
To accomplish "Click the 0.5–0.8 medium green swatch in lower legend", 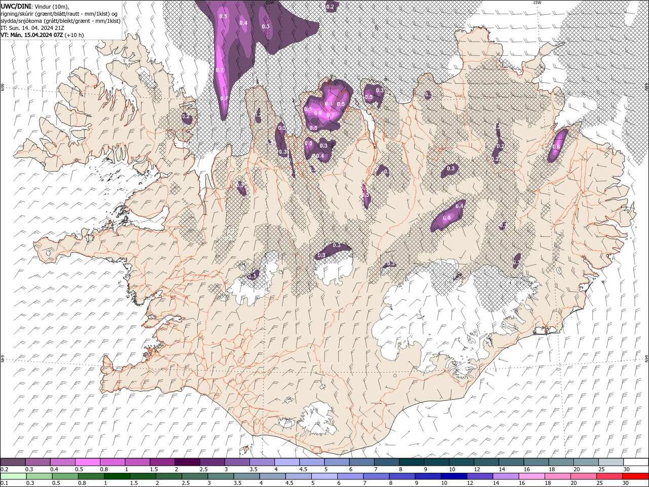I will (65, 476).
